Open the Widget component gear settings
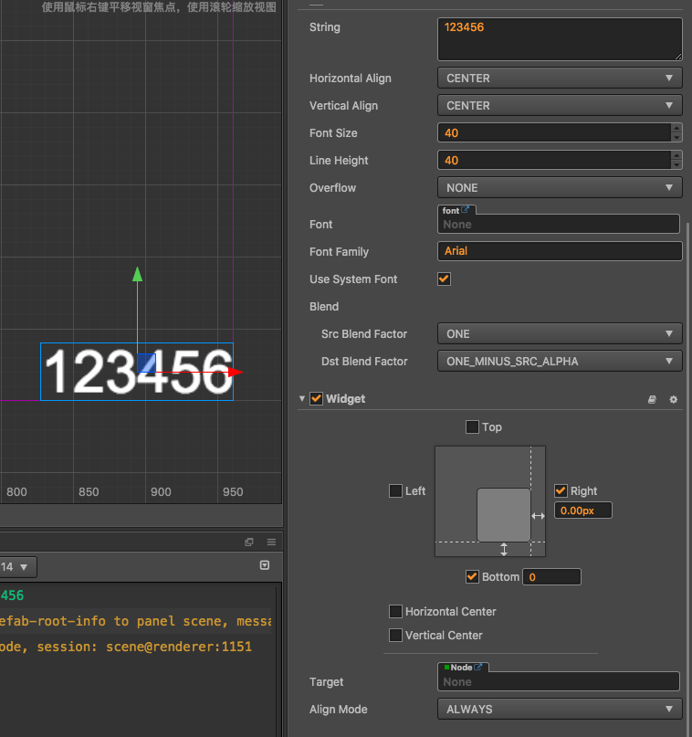The width and height of the screenshot is (692, 737). pyautogui.click(x=674, y=400)
